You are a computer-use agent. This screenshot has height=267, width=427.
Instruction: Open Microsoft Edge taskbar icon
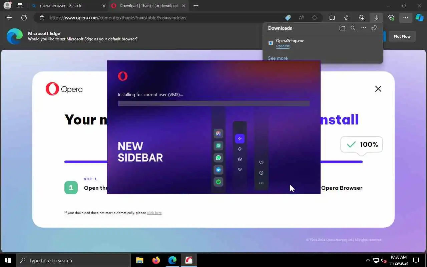(172, 260)
